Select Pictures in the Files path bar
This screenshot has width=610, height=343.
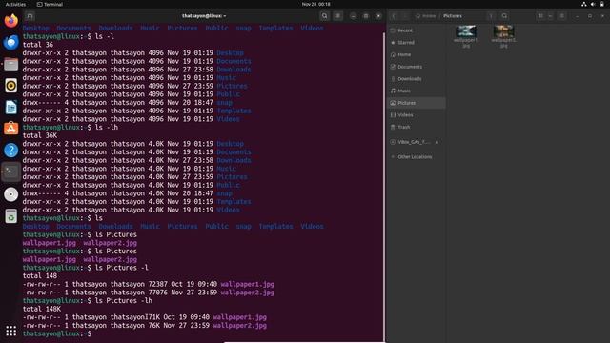(453, 16)
